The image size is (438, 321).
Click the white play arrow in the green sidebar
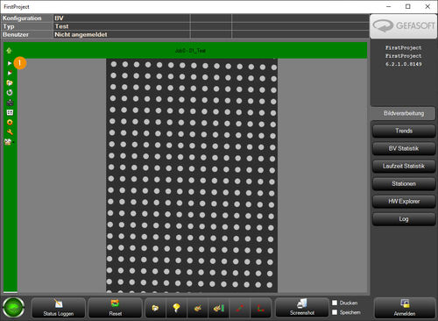(10, 63)
